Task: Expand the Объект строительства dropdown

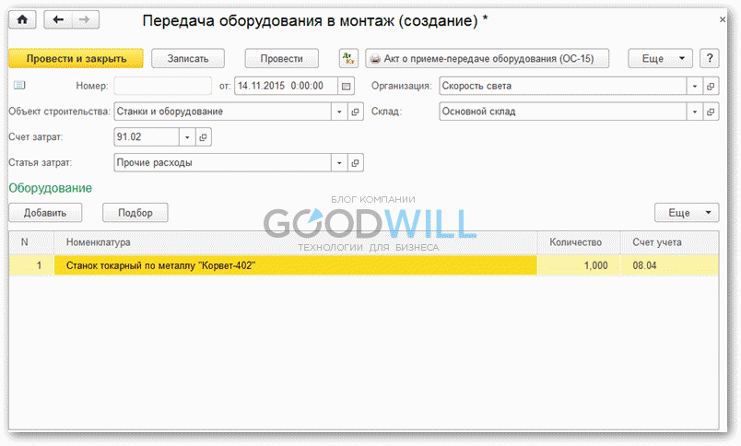Action: pyautogui.click(x=339, y=111)
